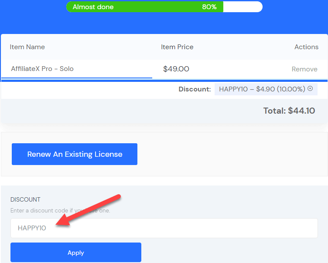Remove AffiliateX Pro – Solo from cart
This screenshot has height=263, width=328.
pyautogui.click(x=304, y=69)
